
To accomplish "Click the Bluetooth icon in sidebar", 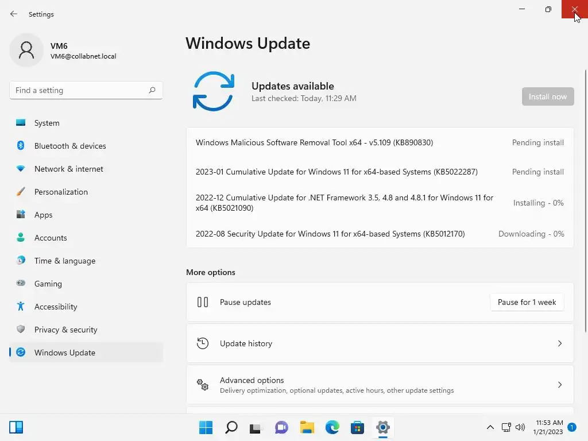I will 21,145.
